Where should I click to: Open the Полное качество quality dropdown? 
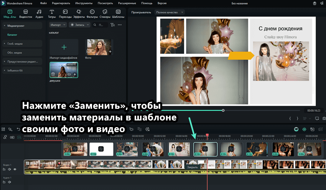click(x=170, y=12)
